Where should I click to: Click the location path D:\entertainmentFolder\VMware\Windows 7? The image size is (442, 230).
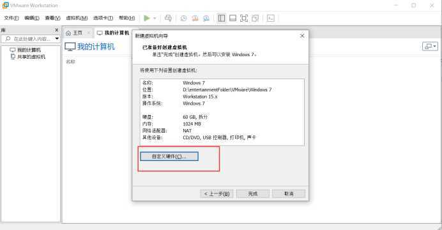point(227,89)
